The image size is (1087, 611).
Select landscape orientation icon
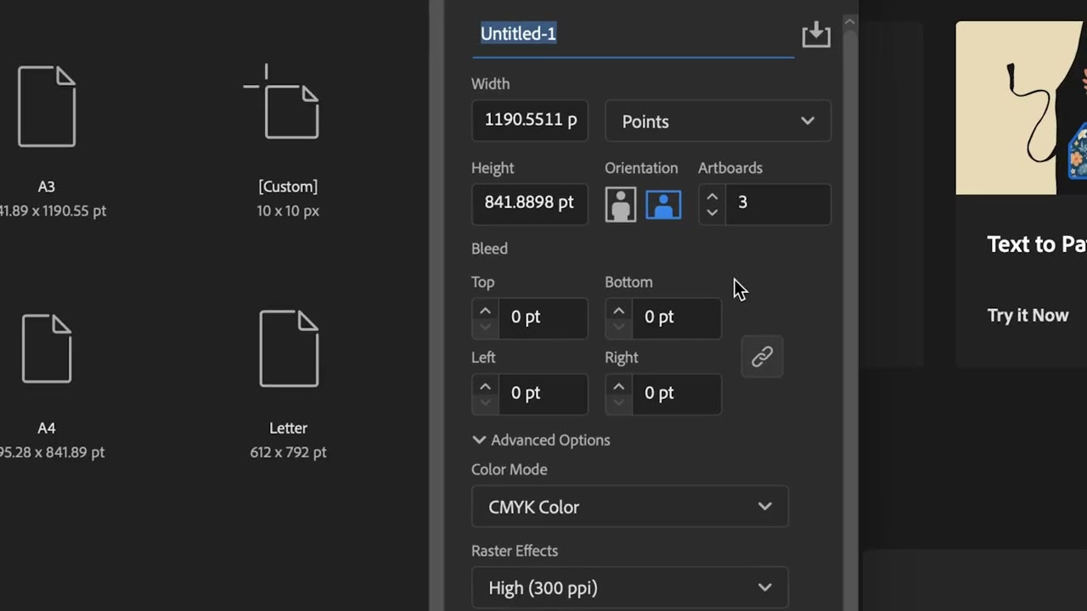[x=663, y=205]
